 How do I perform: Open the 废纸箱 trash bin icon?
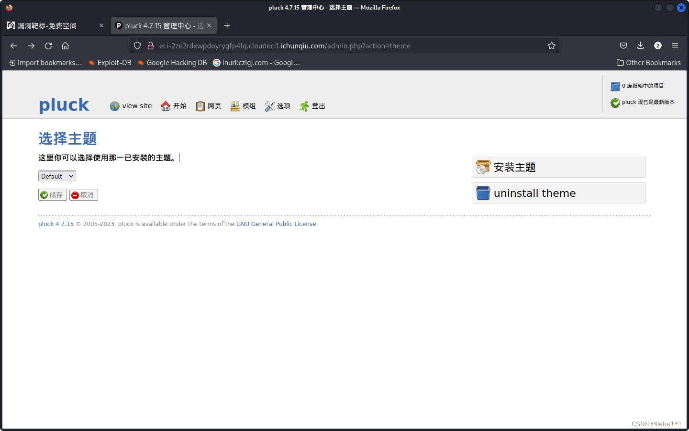tap(615, 86)
